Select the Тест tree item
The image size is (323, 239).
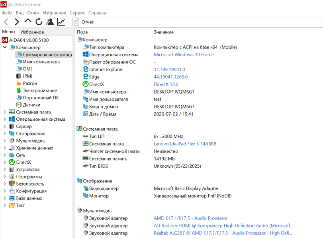pos(20,206)
